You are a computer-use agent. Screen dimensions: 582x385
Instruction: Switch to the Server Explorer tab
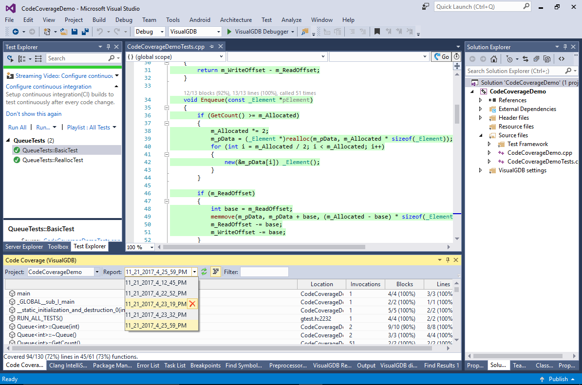(x=24, y=247)
